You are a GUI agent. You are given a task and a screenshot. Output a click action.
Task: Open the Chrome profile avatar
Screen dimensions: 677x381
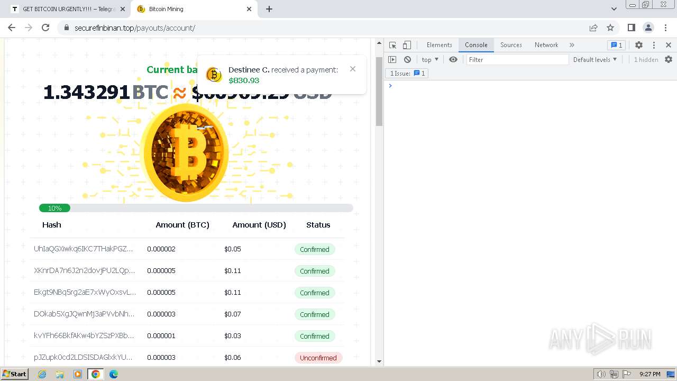click(x=648, y=28)
